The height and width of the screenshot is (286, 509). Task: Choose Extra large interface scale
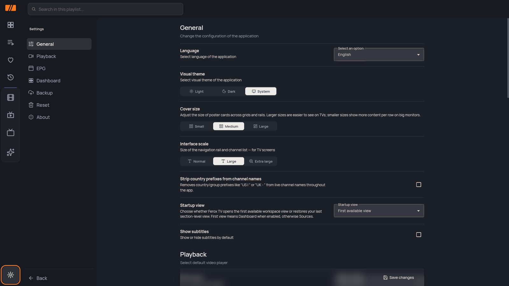(261, 161)
